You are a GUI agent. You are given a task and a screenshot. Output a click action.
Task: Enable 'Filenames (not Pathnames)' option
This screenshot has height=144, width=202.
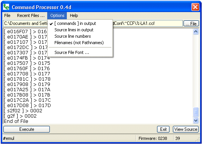80,43
